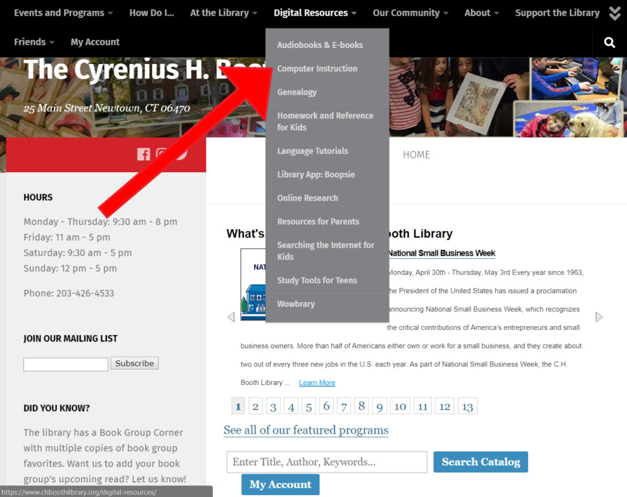Screen dimensions: 627x497
Task: Open the At the Library dropdown
Action: [x=223, y=13]
